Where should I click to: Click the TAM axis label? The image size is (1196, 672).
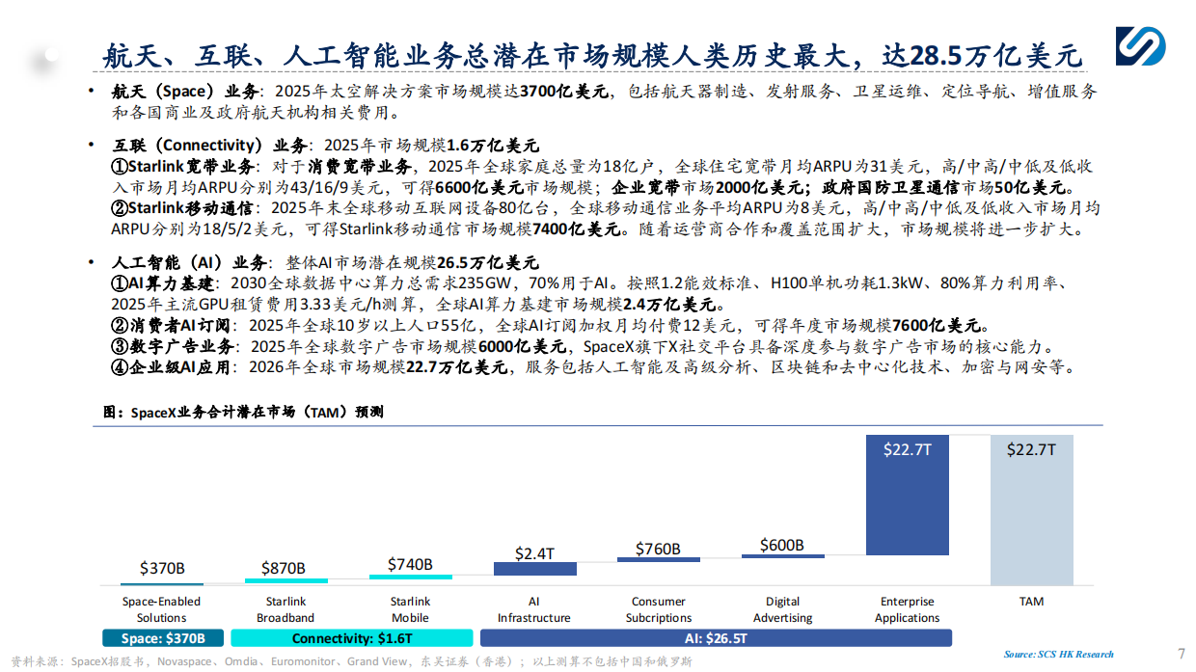[x=1031, y=602]
